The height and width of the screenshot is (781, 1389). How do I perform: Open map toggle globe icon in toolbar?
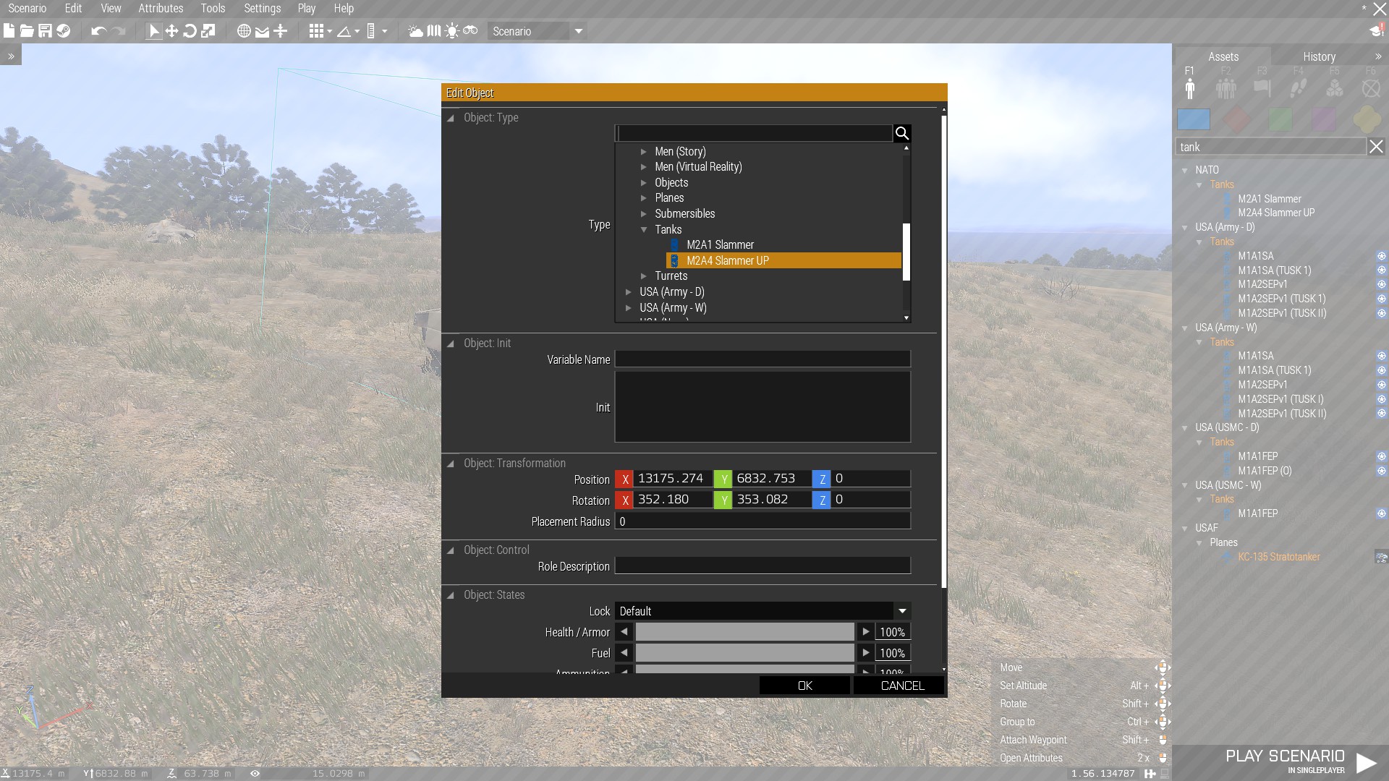[244, 31]
